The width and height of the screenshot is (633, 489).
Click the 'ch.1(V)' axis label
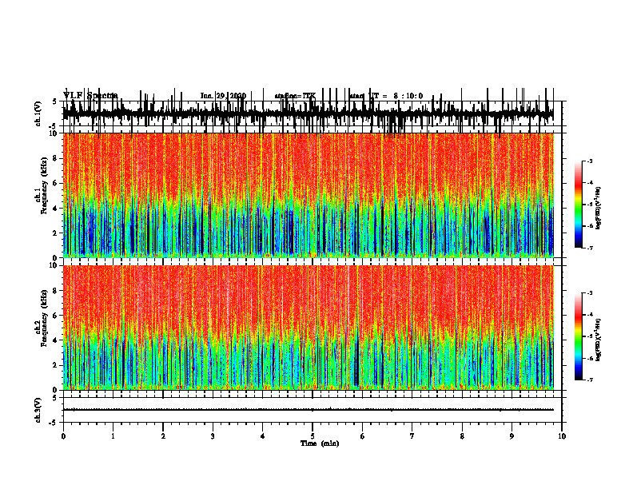pos(38,113)
